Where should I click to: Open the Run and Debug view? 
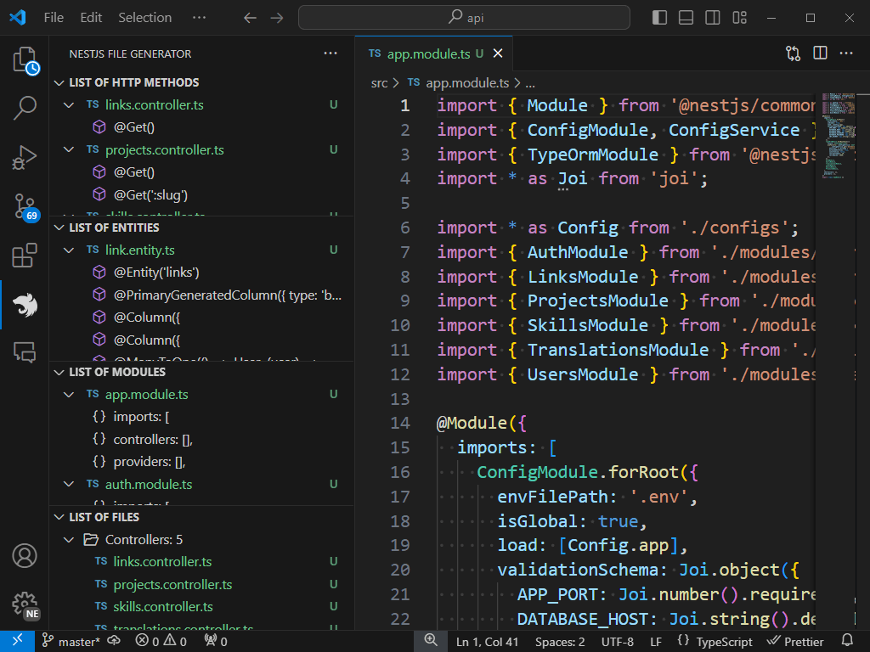click(x=26, y=155)
